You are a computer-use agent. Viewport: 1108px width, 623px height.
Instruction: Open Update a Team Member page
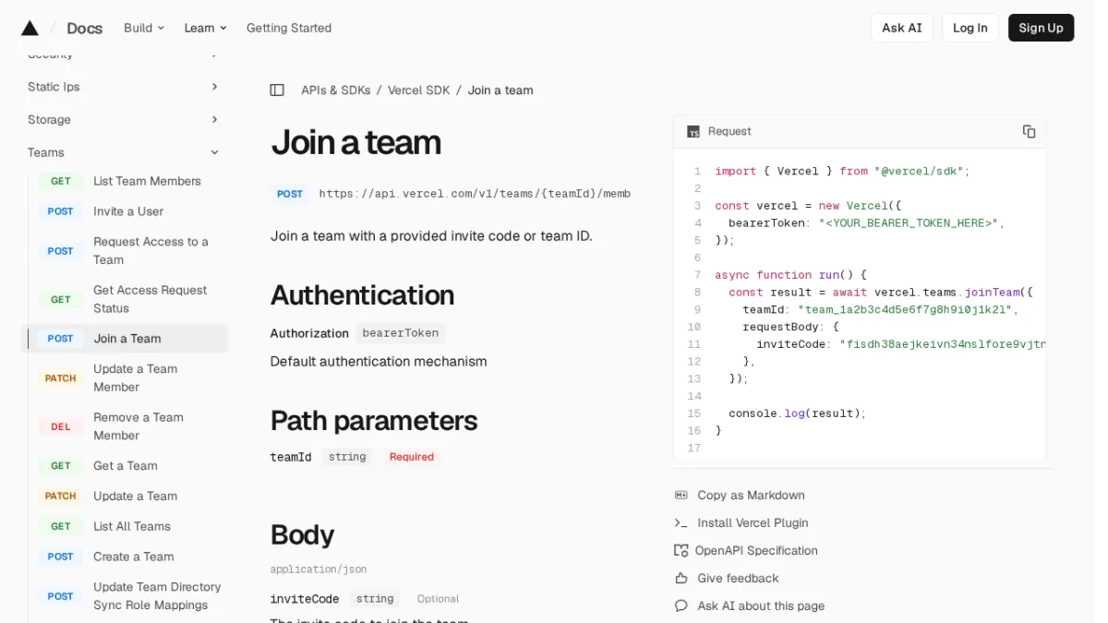(135, 378)
